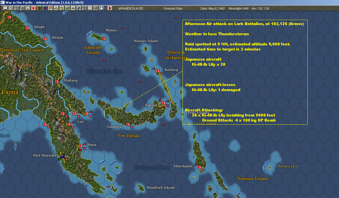Select the Madang base flag icon

click(x=57, y=81)
